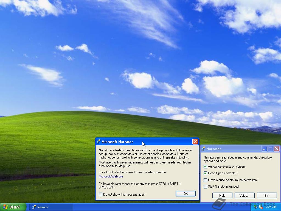Open the Voice... settings
This screenshot has width=281, height=211.
tap(245, 196)
